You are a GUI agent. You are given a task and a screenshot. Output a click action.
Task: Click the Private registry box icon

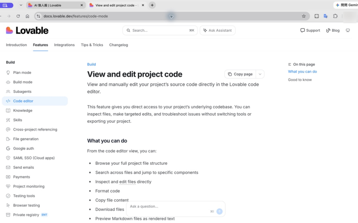8,215
